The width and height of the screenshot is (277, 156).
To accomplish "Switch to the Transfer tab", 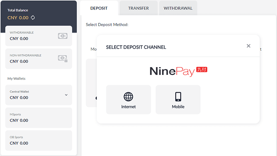I will (x=138, y=8).
